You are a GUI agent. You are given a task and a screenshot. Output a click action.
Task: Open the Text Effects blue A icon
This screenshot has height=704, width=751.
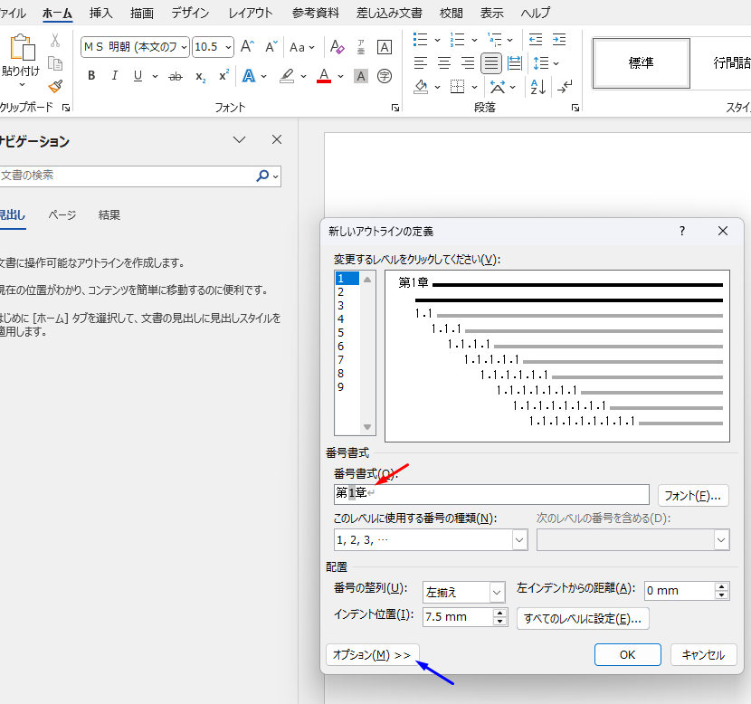pyautogui.click(x=249, y=76)
